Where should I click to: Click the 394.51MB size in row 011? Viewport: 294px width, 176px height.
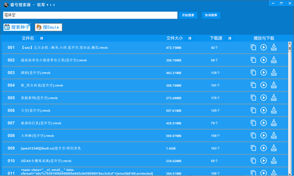pyautogui.click(x=173, y=174)
